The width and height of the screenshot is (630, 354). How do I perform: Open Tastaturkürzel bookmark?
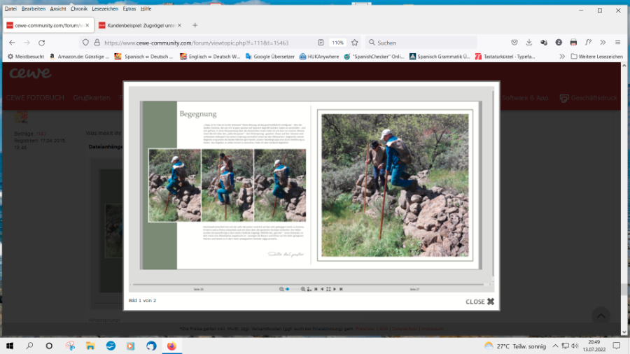click(505, 57)
